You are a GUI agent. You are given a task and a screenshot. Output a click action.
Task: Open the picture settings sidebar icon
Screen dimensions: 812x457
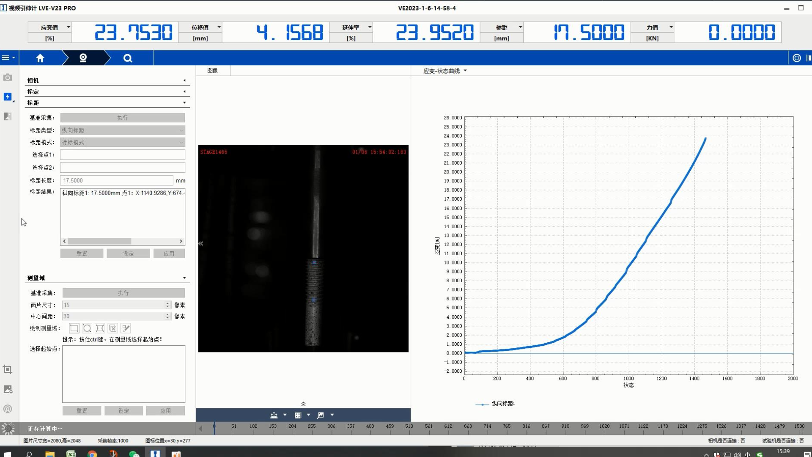click(x=8, y=389)
